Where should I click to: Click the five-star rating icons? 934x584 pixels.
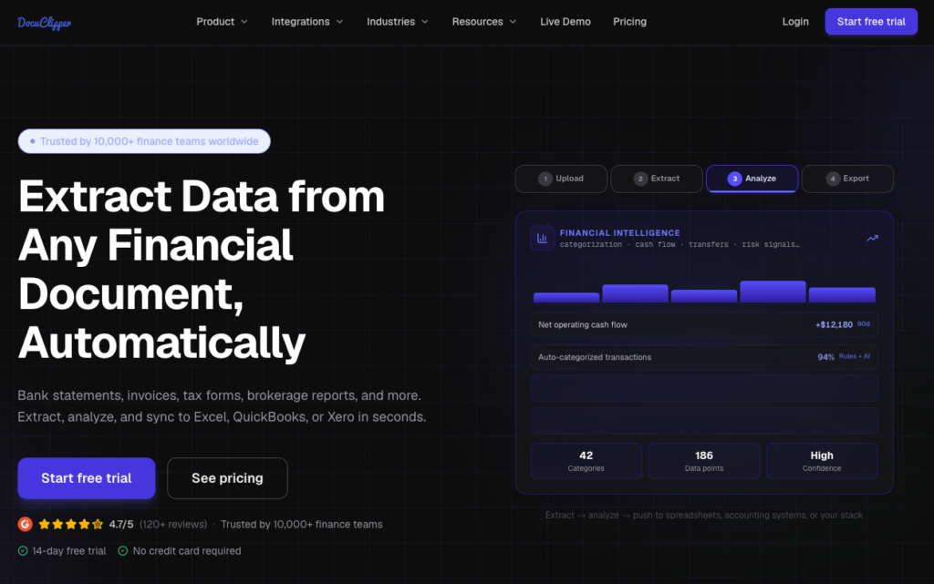71,524
